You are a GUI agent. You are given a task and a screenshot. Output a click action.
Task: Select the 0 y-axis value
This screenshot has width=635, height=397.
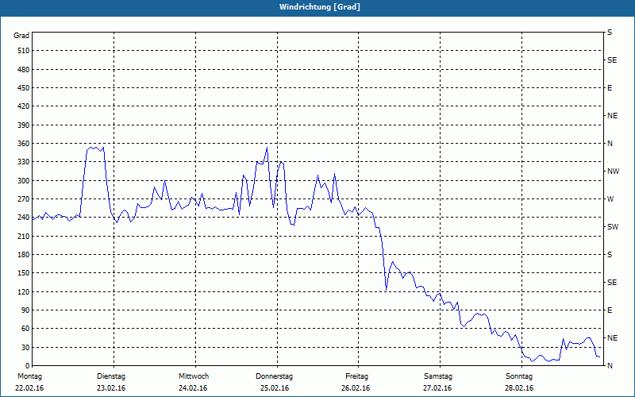point(27,366)
